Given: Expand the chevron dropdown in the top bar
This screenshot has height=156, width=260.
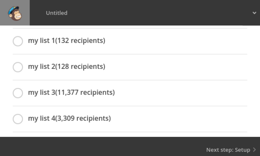Looking at the screenshot, I should pyautogui.click(x=254, y=13).
